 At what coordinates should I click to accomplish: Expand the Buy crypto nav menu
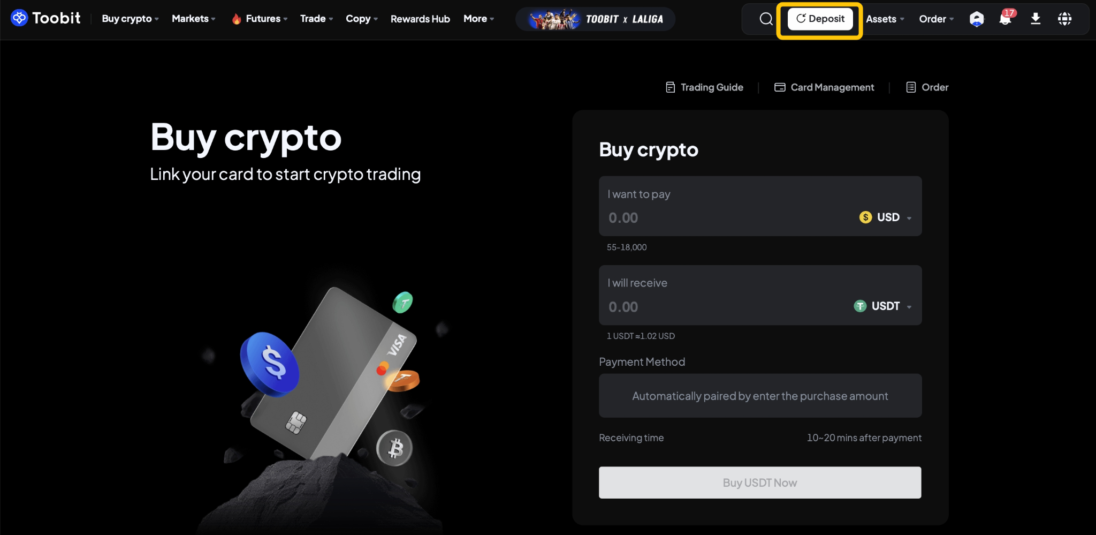pos(130,19)
